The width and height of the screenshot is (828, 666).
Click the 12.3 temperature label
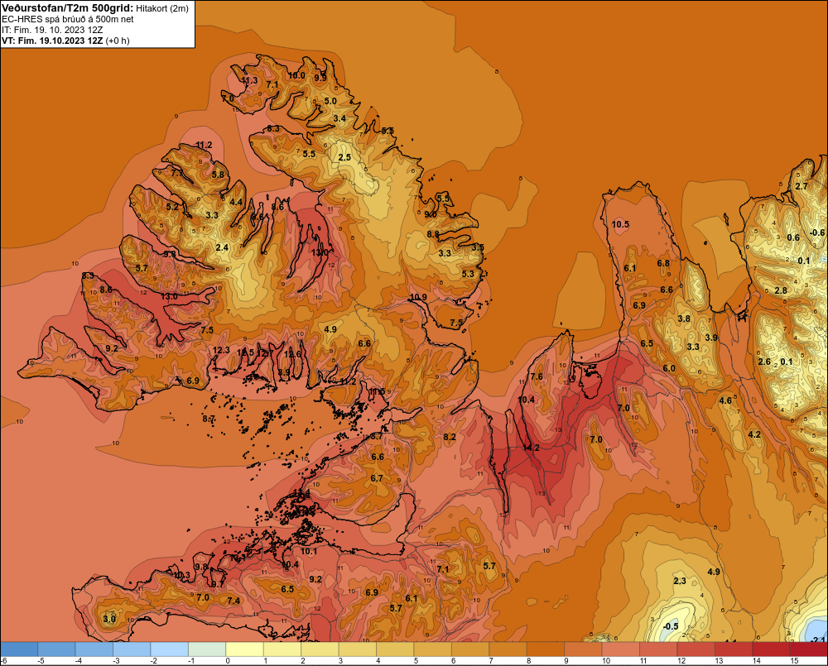[221, 350]
